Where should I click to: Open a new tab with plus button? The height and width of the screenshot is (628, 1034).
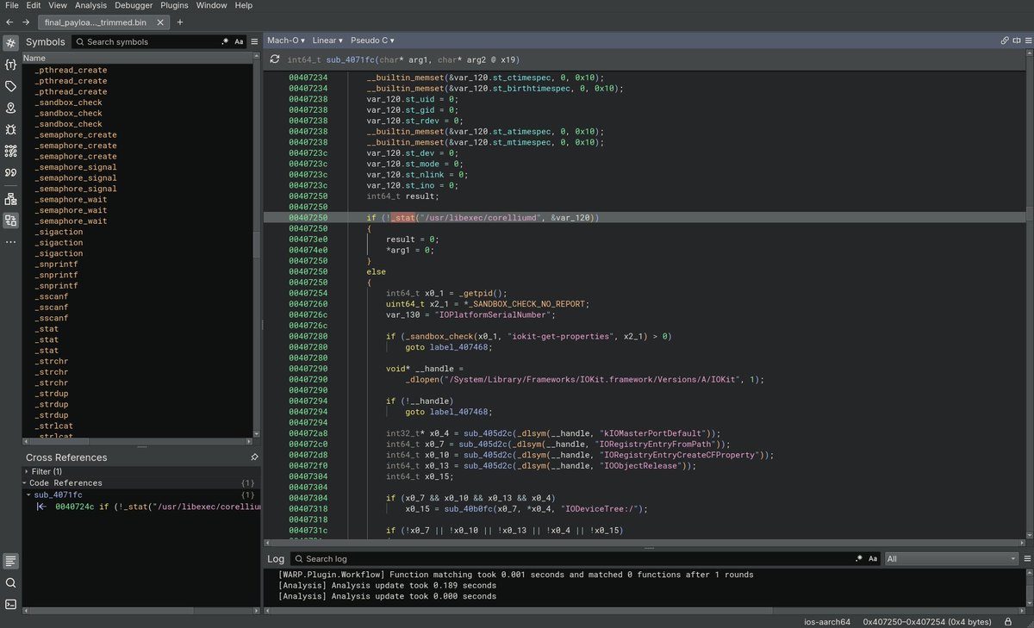tap(180, 22)
